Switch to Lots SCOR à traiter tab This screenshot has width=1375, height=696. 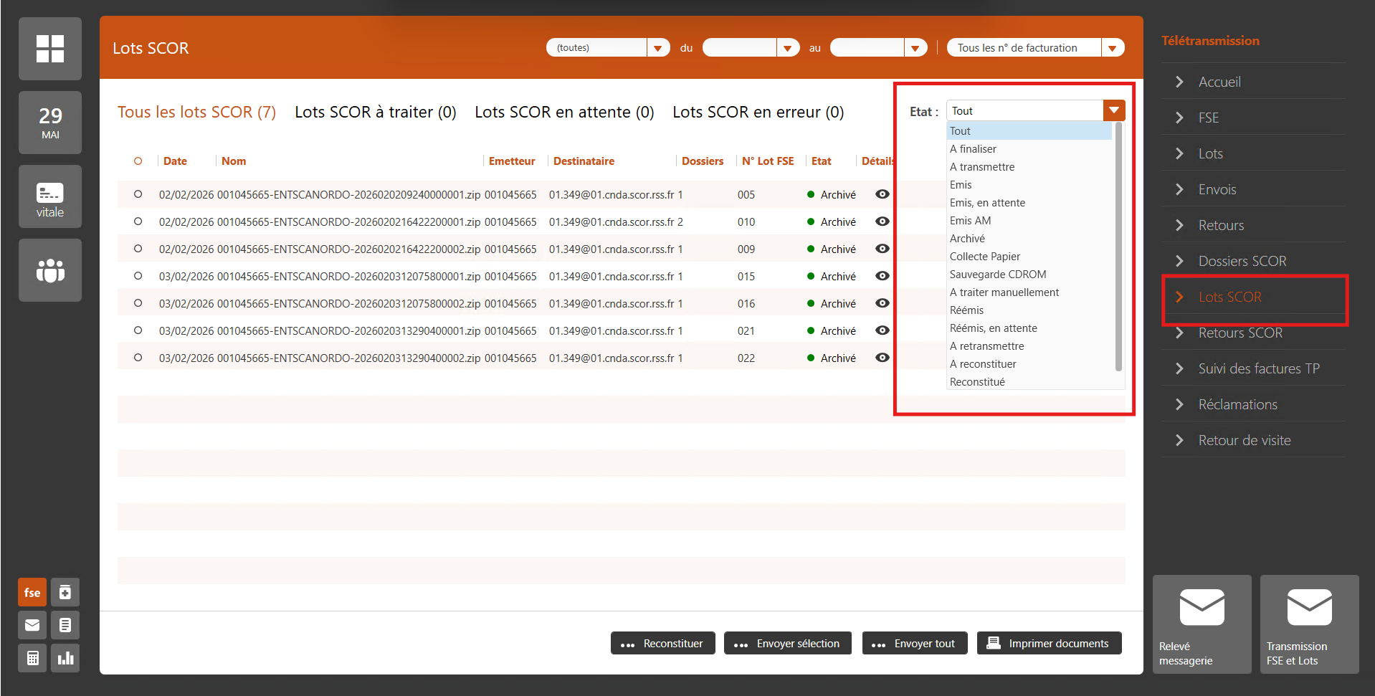point(376,112)
